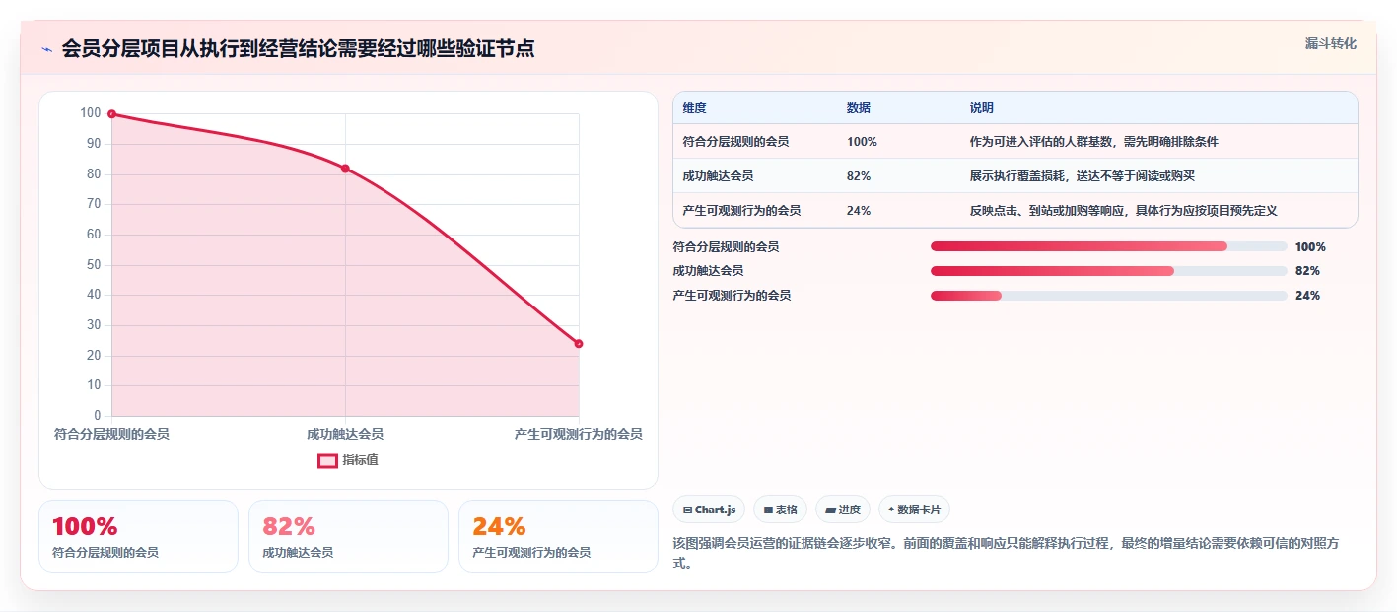Click the 数据 column header
Viewport: 1397px width, 612px height.
click(x=859, y=108)
